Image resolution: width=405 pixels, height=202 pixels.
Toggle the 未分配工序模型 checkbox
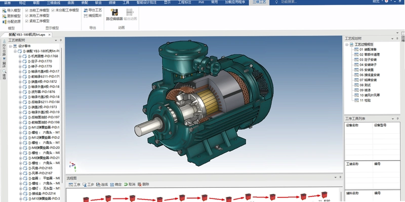53,10
